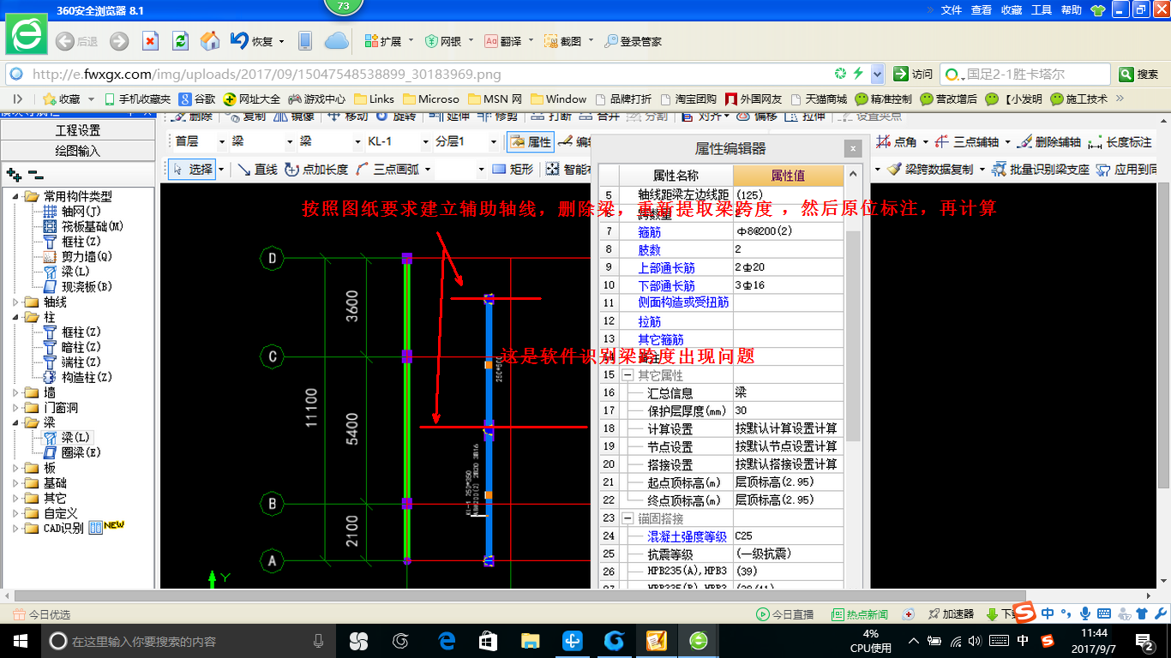Go to the browser home page icon
The width and height of the screenshot is (1171, 658).
coord(210,41)
